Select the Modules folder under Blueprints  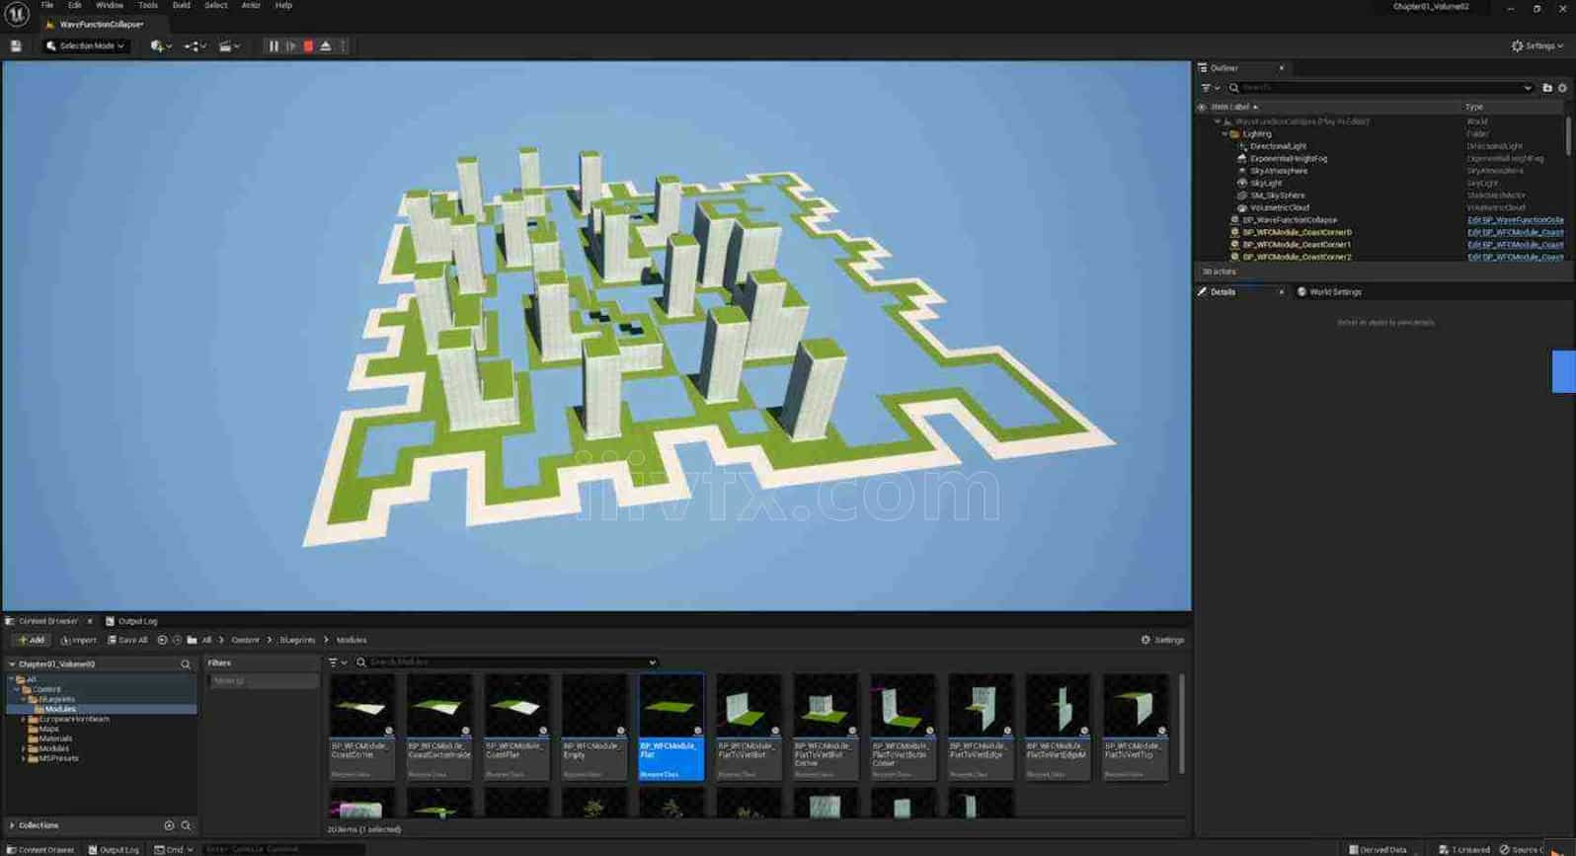click(x=59, y=709)
